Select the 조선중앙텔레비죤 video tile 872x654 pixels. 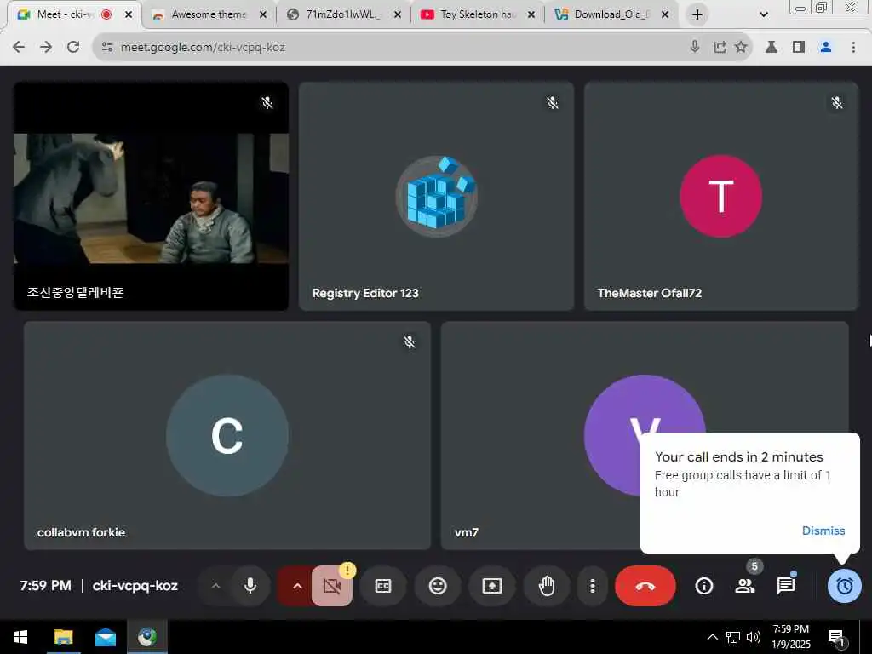152,197
